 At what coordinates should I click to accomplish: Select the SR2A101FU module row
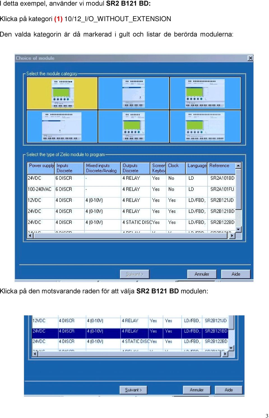click(x=131, y=189)
